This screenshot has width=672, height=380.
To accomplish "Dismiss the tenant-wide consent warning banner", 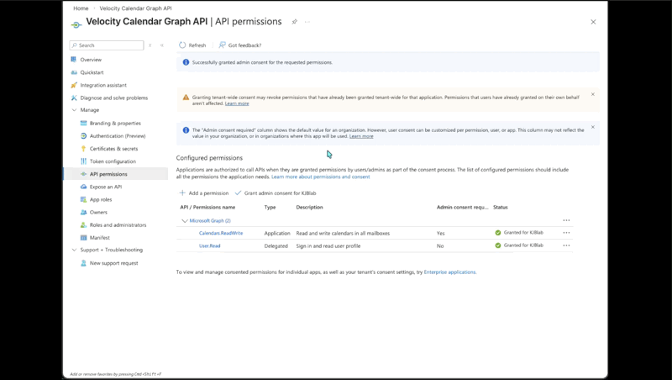I will coord(593,94).
